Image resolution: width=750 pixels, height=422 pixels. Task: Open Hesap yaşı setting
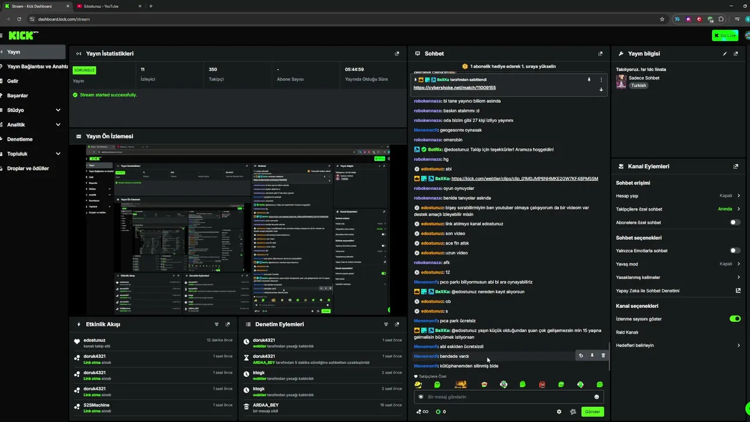678,196
